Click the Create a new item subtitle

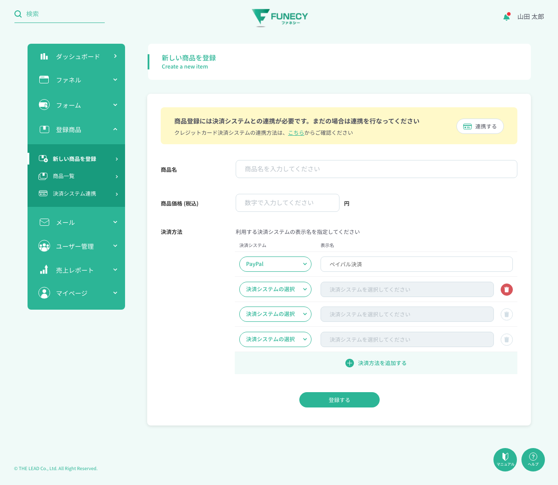point(185,67)
